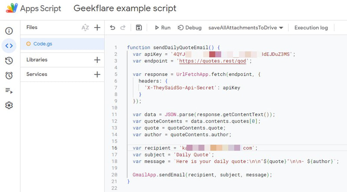This screenshot has height=192, width=347.
Task: Select the Editor code icon in sidebar
Action: pos(9,46)
